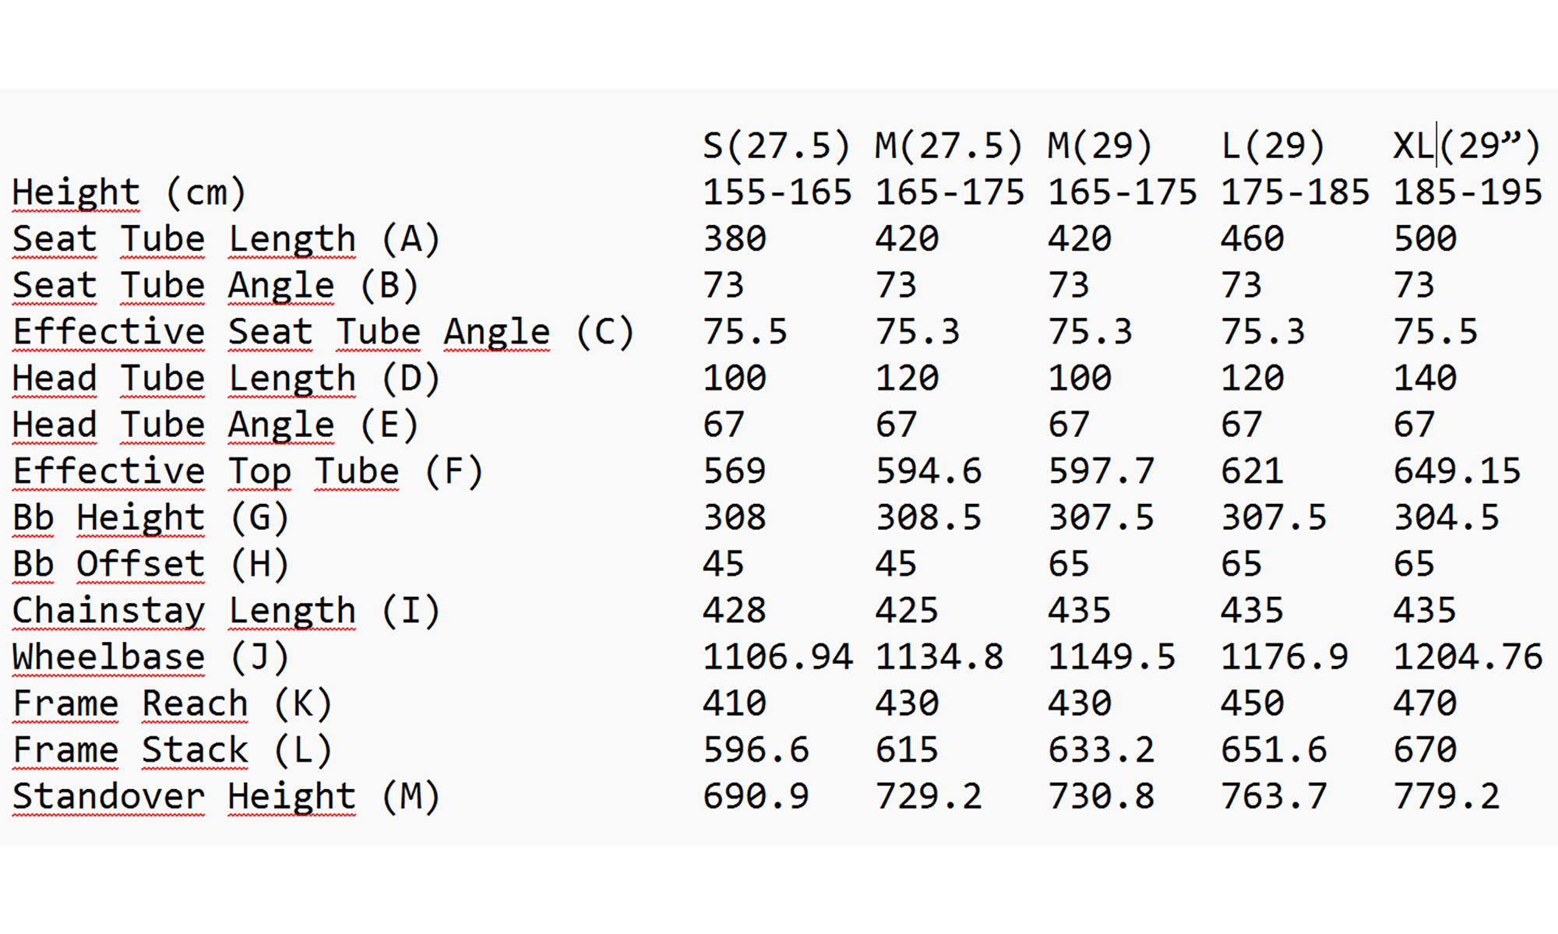Screen dimensions: 1558x934
Task: Click the XL(29") column header
Action: point(1466,146)
